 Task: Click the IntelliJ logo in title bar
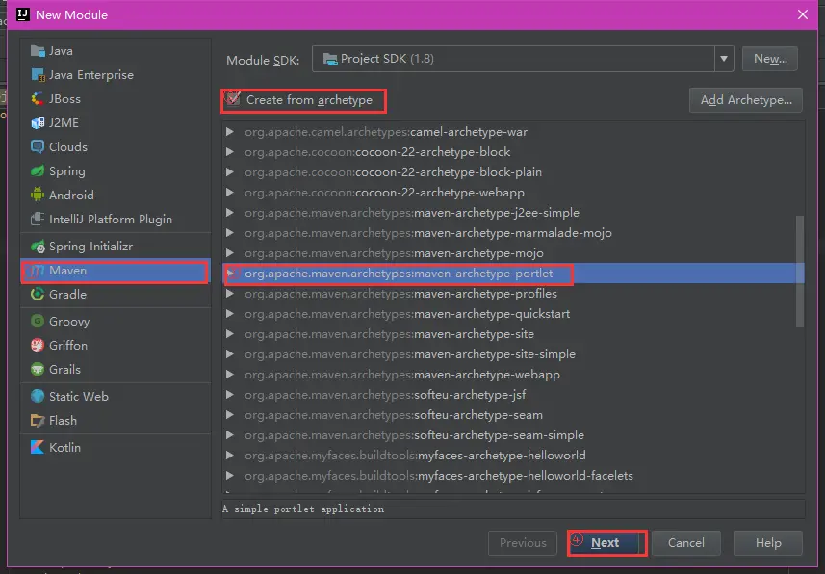(23, 14)
